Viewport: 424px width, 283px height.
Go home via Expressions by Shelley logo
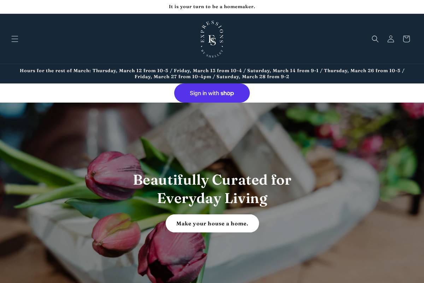pos(212,39)
